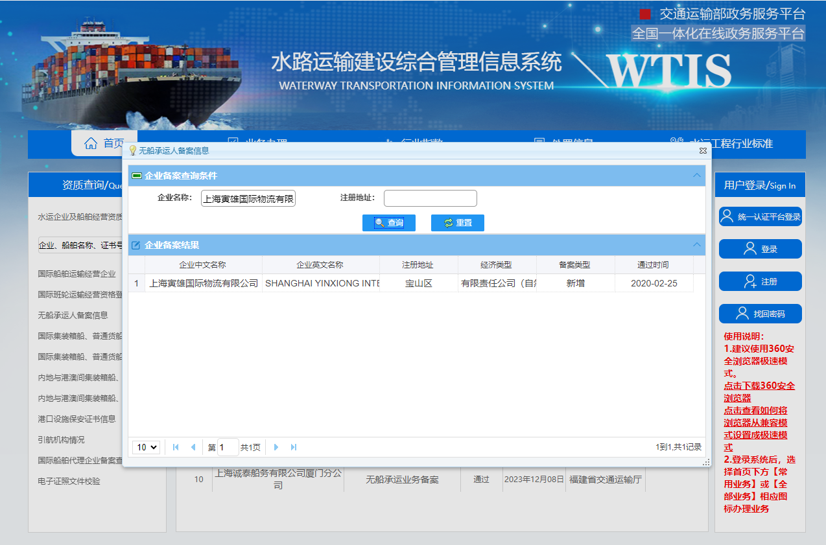Go to first page of results
This screenshot has height=545, width=826.
[x=176, y=447]
